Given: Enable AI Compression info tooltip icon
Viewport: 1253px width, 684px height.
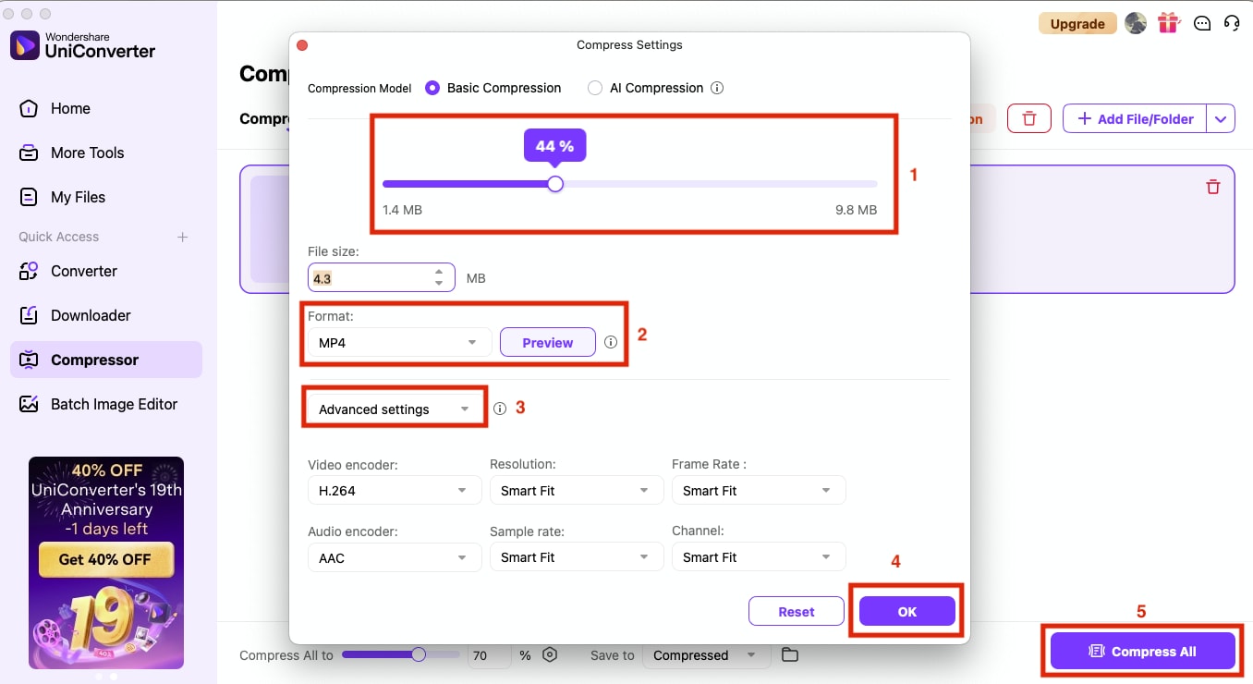Looking at the screenshot, I should (718, 88).
